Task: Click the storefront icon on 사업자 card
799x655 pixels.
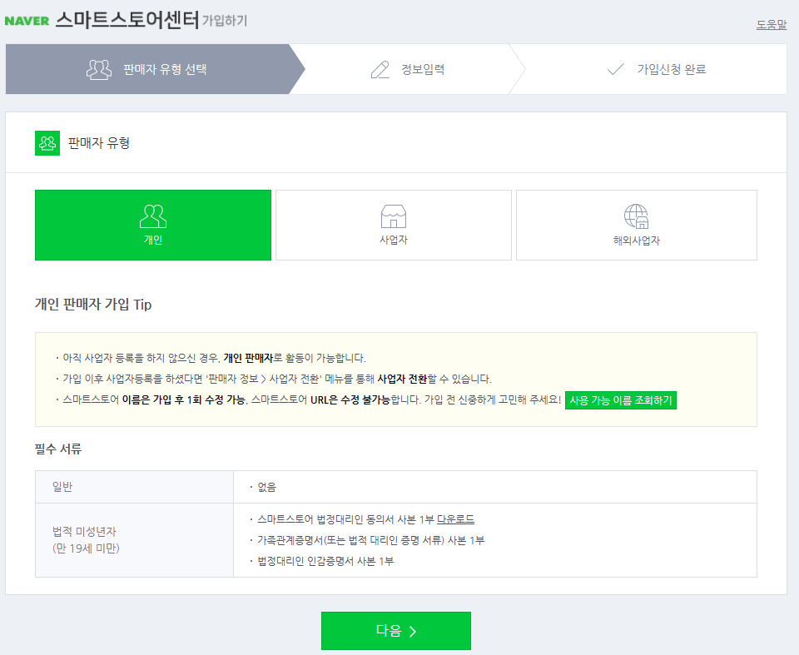Action: tap(394, 216)
